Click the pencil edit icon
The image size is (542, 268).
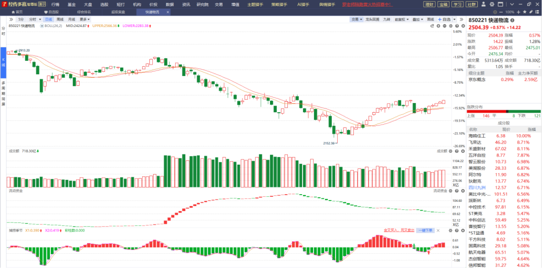coord(531,12)
